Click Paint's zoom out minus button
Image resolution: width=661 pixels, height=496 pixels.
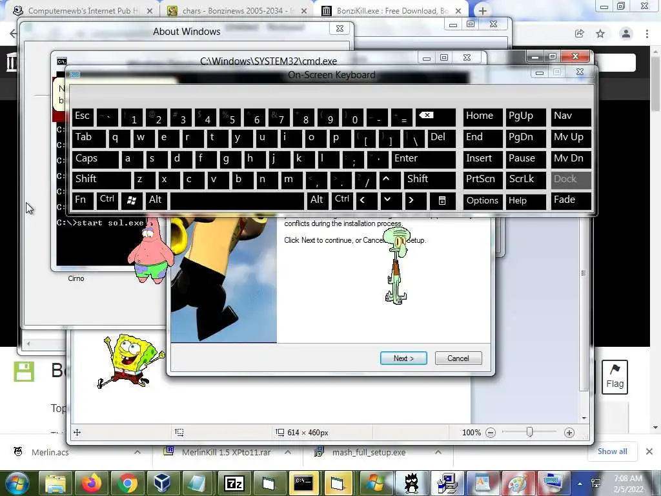coord(491,432)
